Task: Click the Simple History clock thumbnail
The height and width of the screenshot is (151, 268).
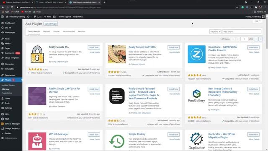Action: click(x=117, y=141)
